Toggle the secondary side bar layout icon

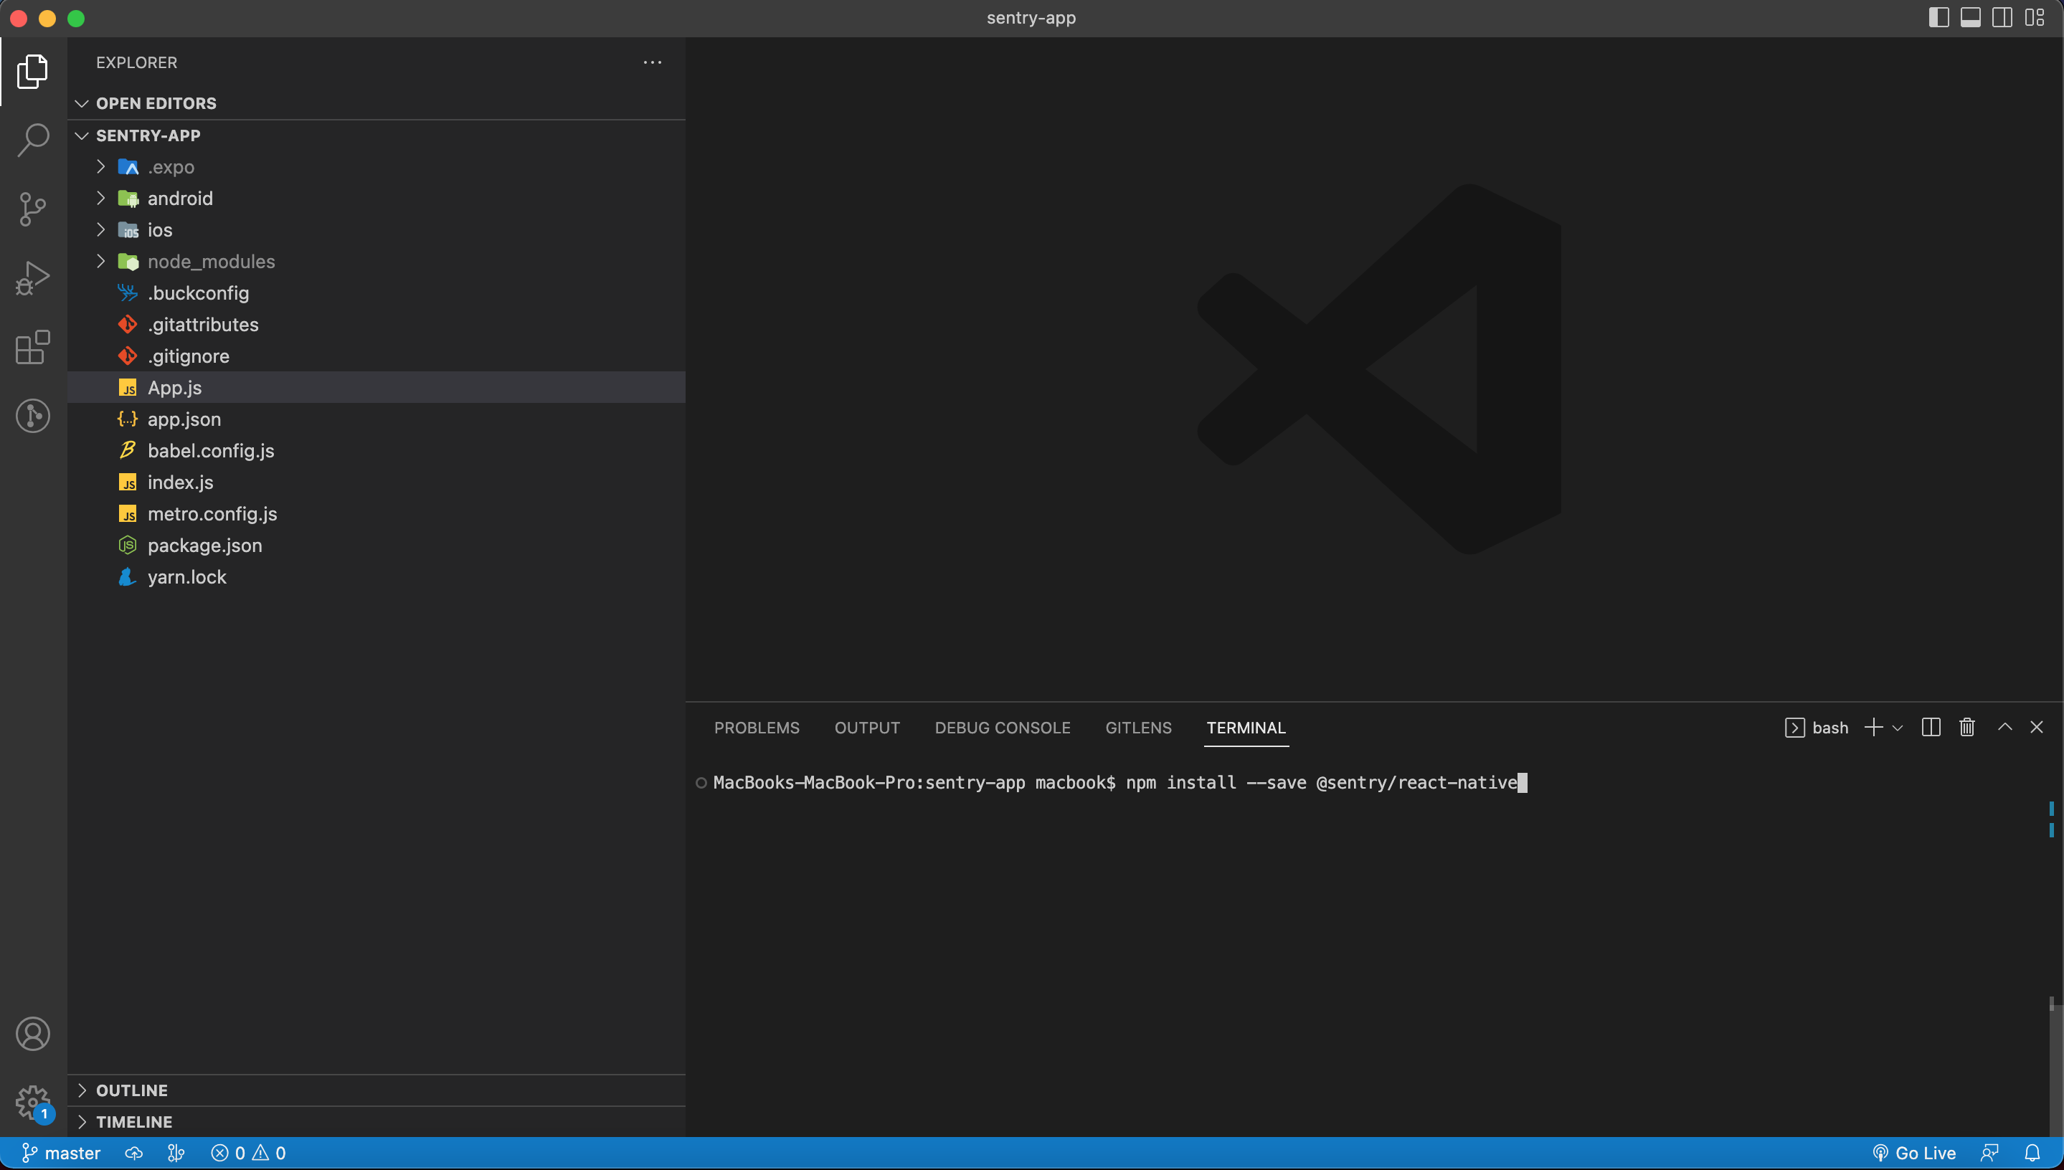pyautogui.click(x=2003, y=18)
